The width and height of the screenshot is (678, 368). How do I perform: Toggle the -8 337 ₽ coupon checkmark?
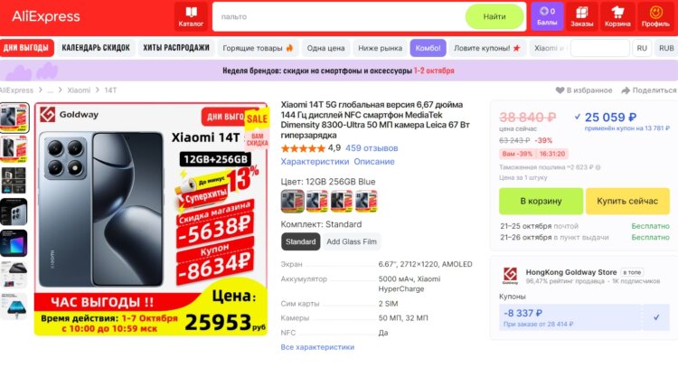[x=656, y=317]
